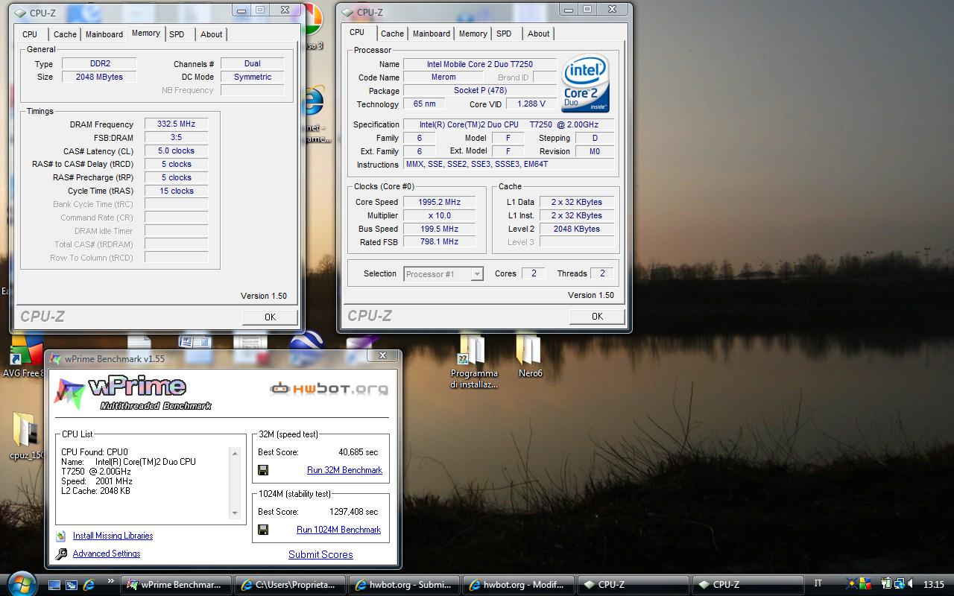954x596 pixels.
Task: Click the Show Desktop quick launch icon
Action: click(54, 585)
